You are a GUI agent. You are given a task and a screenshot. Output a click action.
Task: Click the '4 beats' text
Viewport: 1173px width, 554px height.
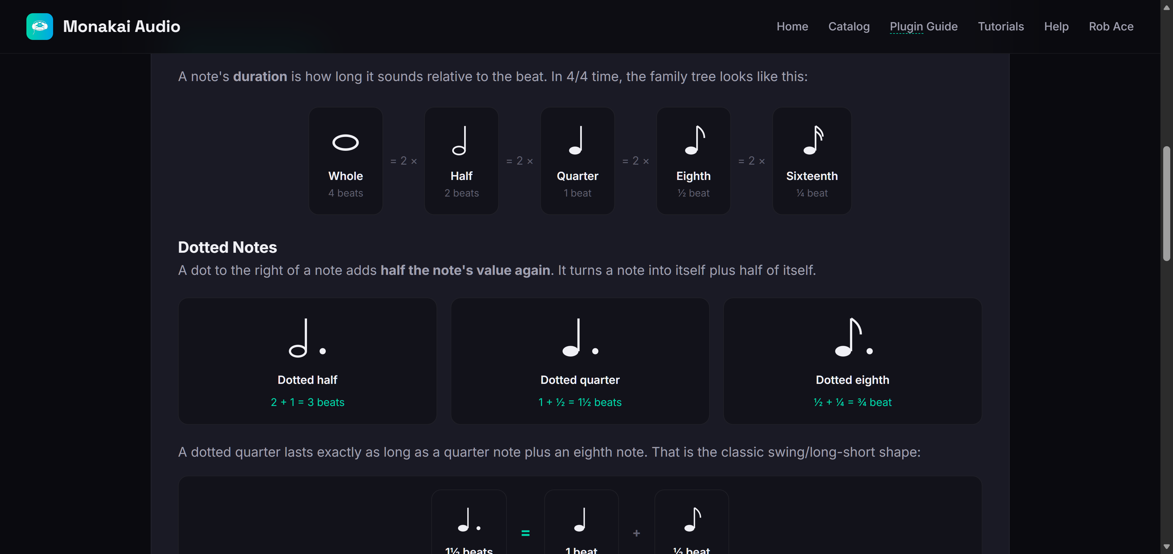click(x=346, y=193)
